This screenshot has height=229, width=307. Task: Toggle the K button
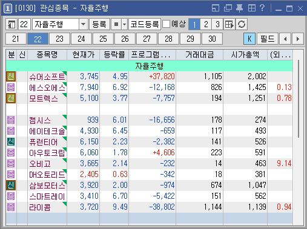(249, 39)
